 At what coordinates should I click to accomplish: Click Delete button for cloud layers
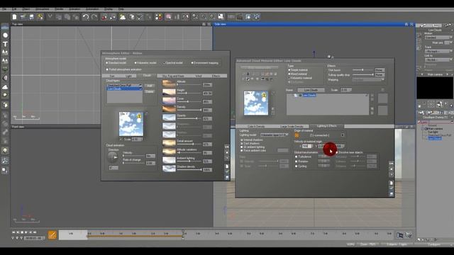click(150, 91)
